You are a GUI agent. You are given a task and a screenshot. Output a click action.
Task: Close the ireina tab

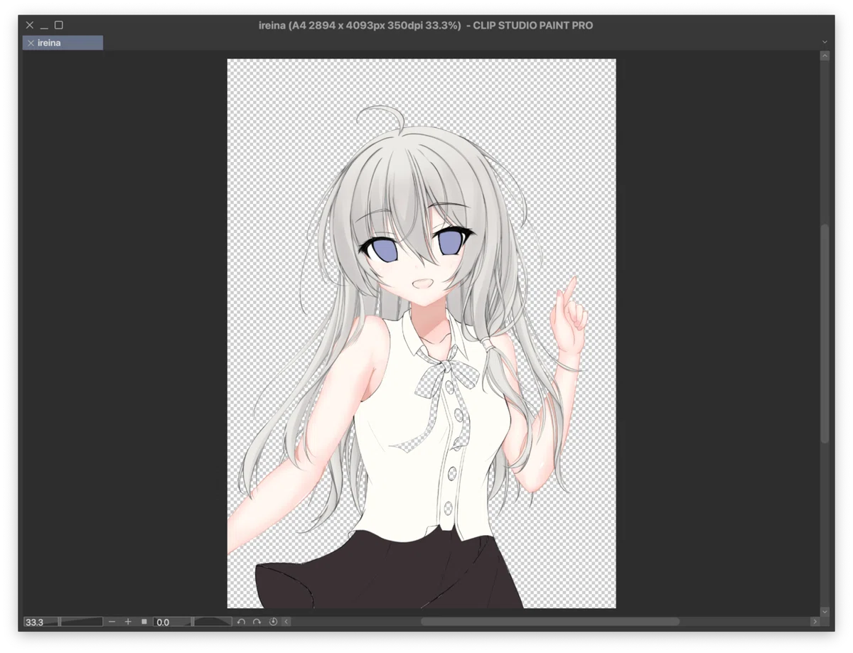click(31, 43)
